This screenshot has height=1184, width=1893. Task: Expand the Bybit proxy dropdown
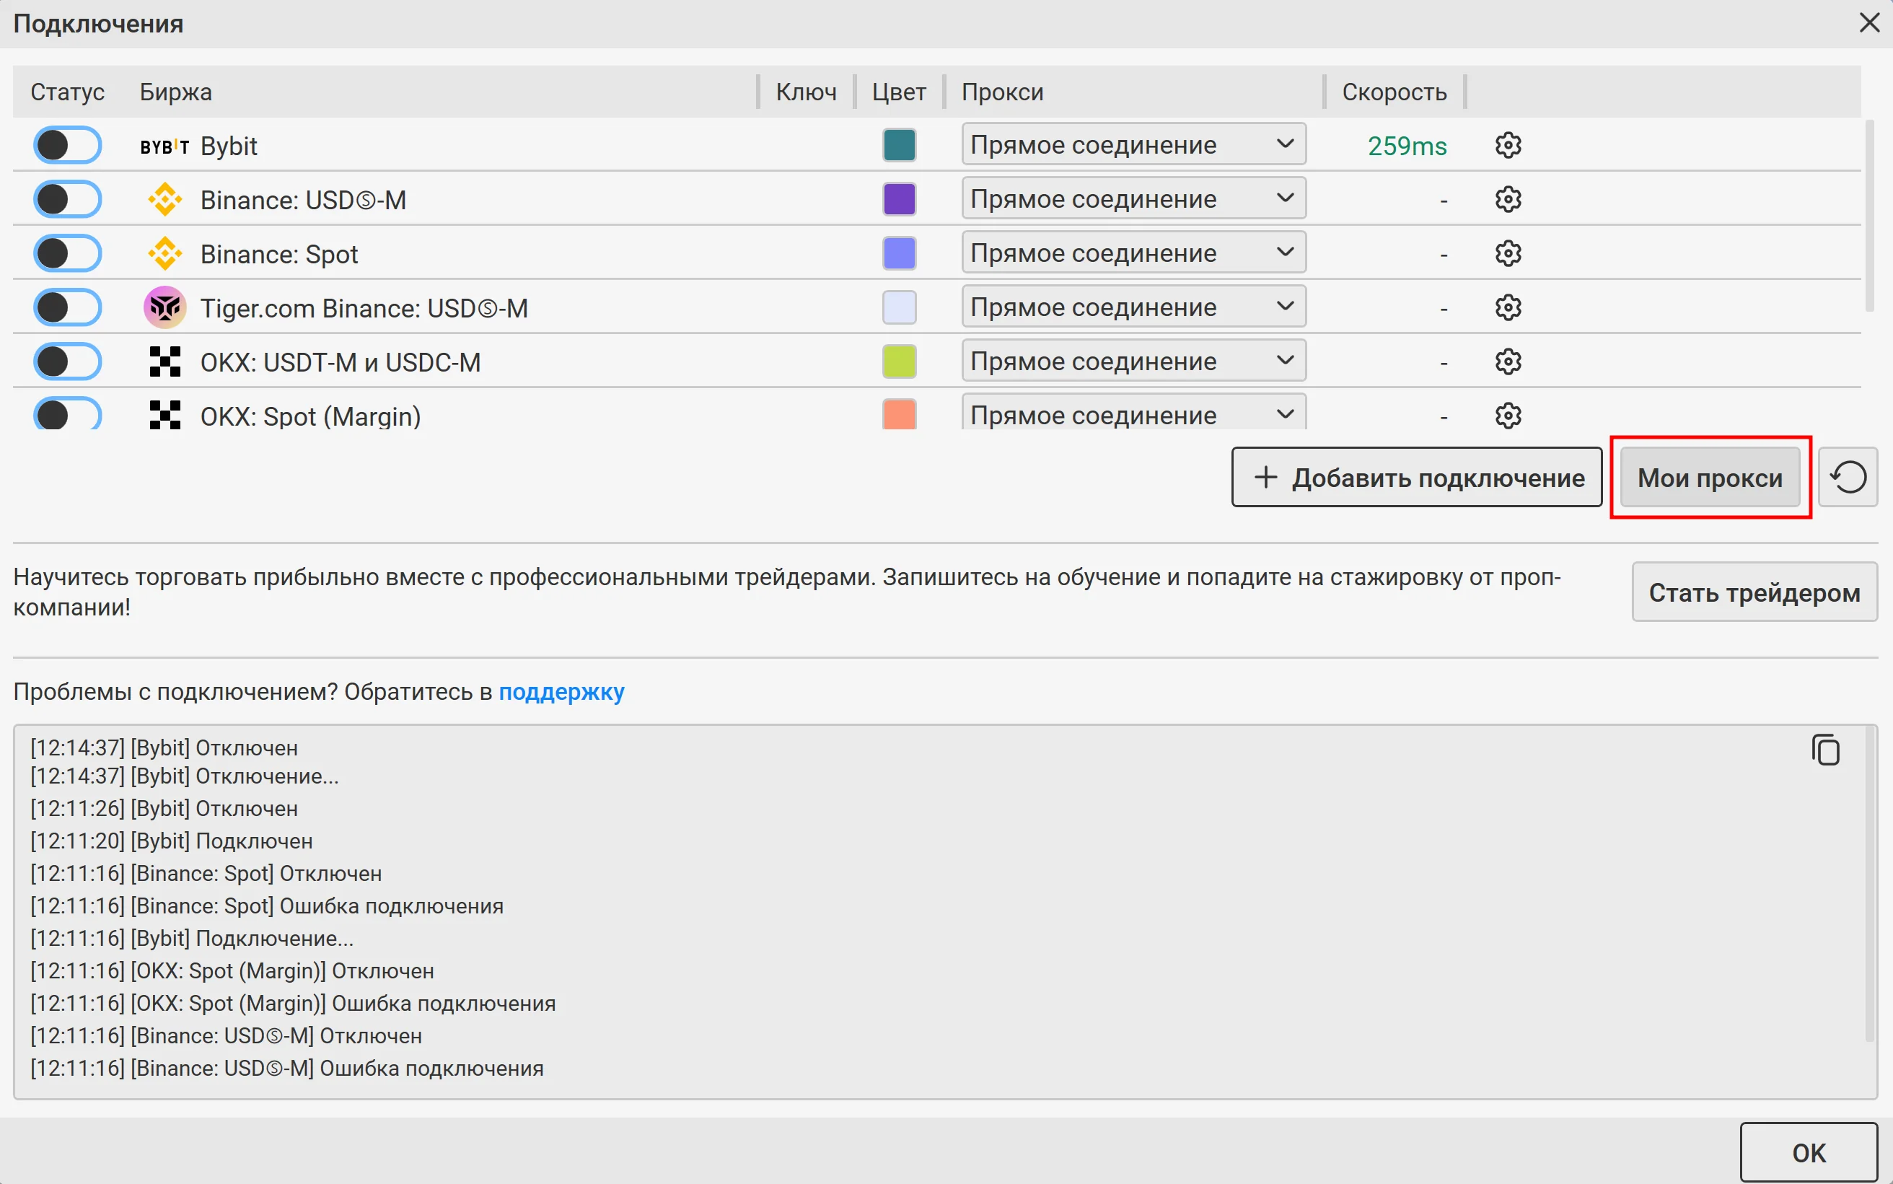point(1133,145)
